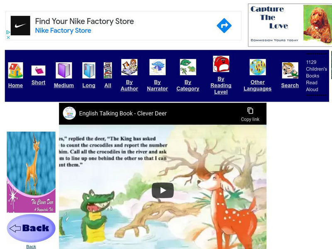Follow the Other Languages link
This screenshot has width=332, height=249.
point(257,85)
